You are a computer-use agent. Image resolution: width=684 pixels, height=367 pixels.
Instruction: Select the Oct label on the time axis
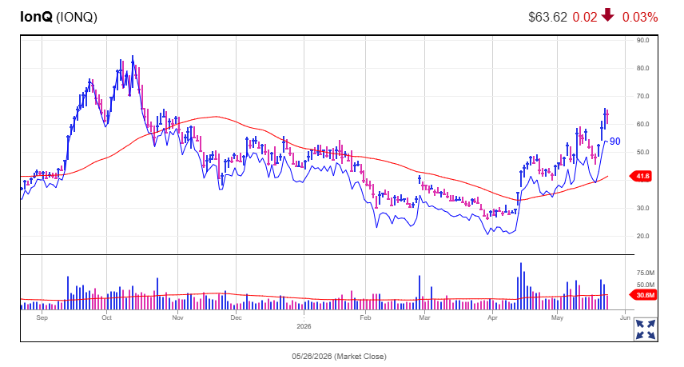tap(106, 317)
